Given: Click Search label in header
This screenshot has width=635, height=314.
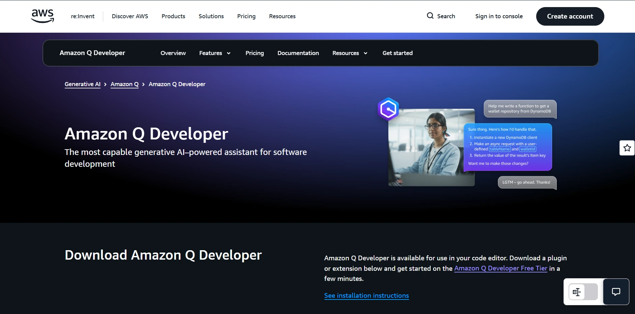Looking at the screenshot, I should (x=446, y=16).
